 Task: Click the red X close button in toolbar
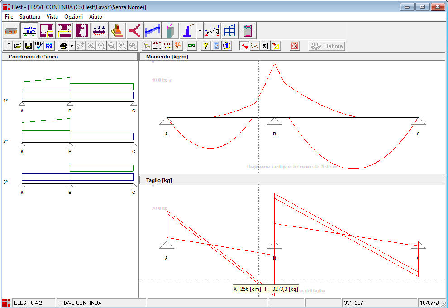click(295, 46)
